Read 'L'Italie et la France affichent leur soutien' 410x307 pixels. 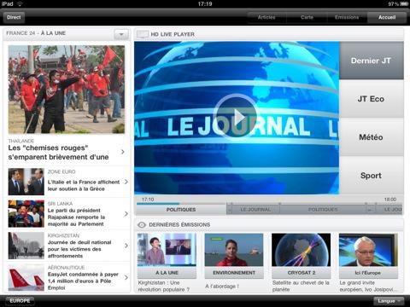[x=84, y=185]
